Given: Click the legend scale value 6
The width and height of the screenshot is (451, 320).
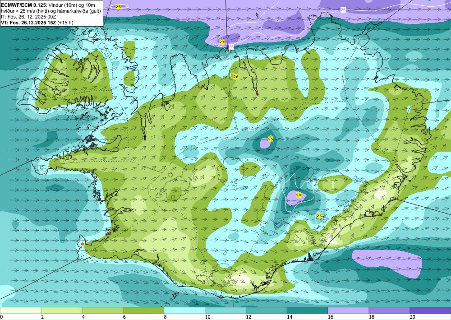Looking at the screenshot, I should click(x=124, y=317).
